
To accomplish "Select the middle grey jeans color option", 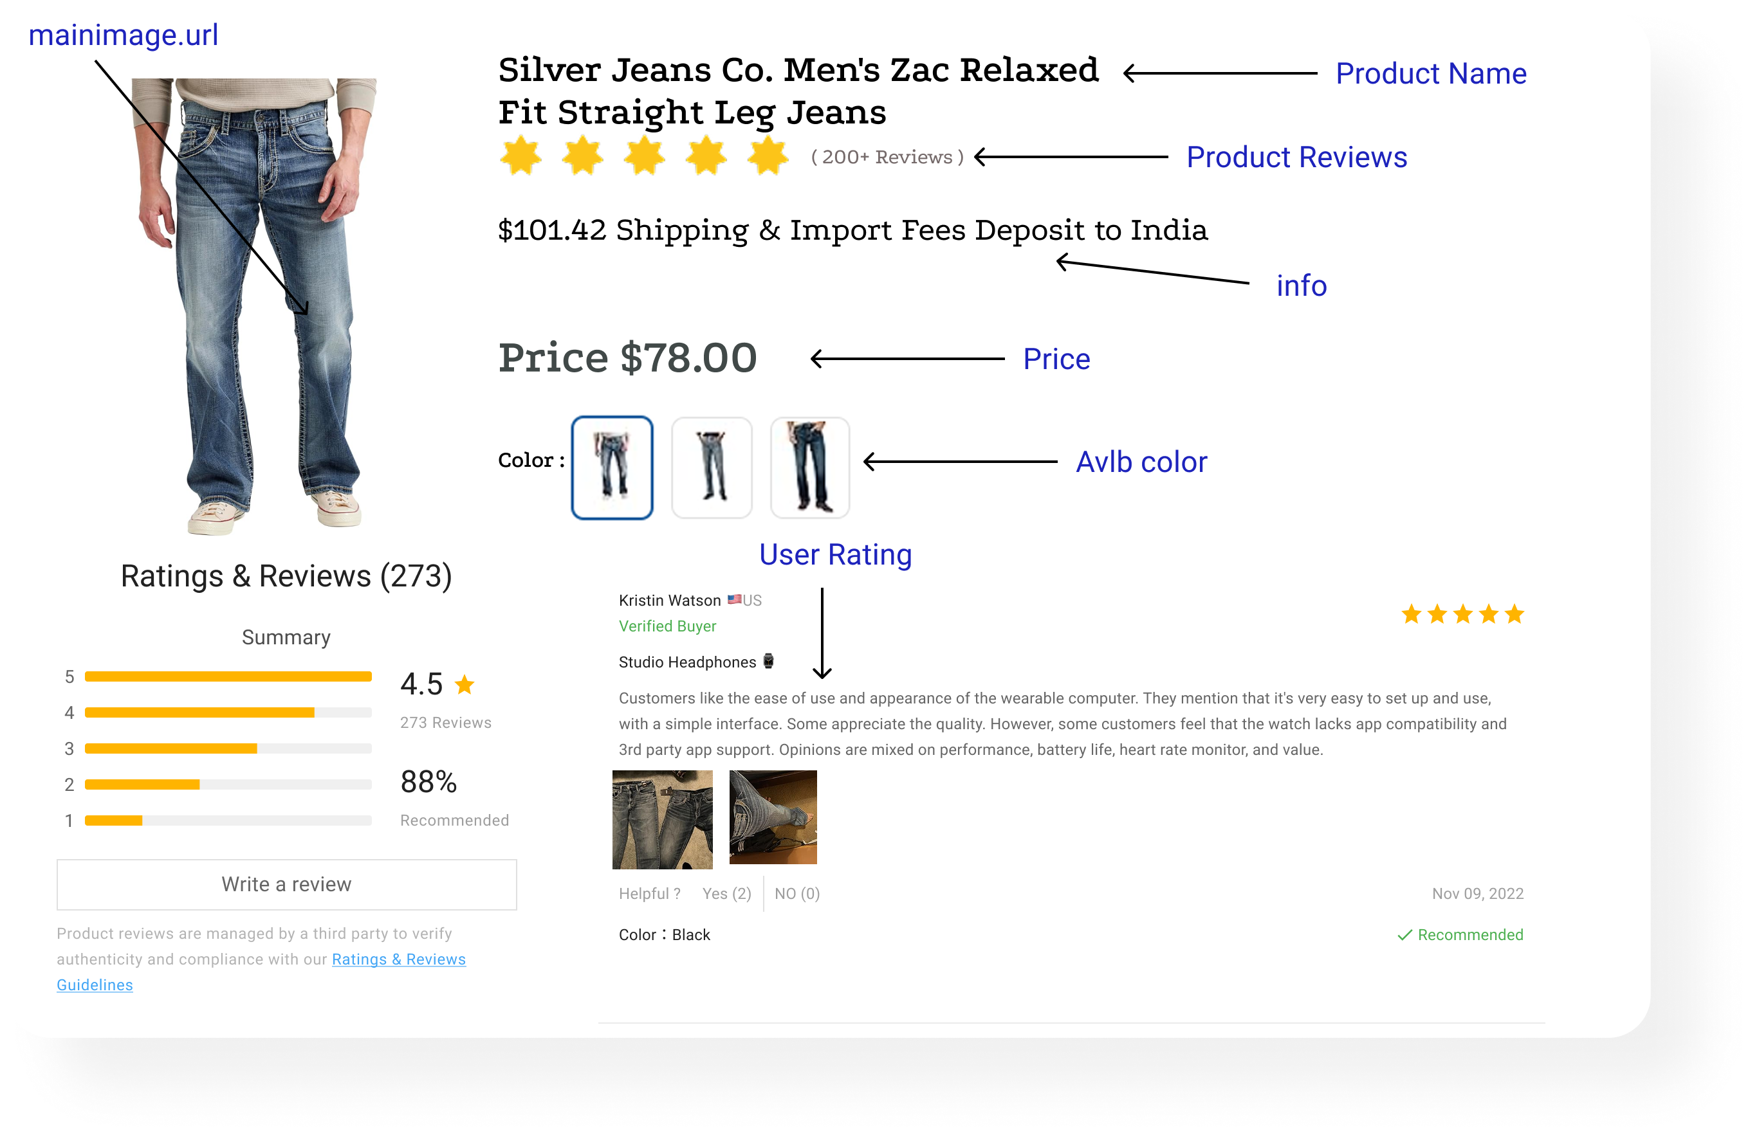I will pyautogui.click(x=712, y=467).
